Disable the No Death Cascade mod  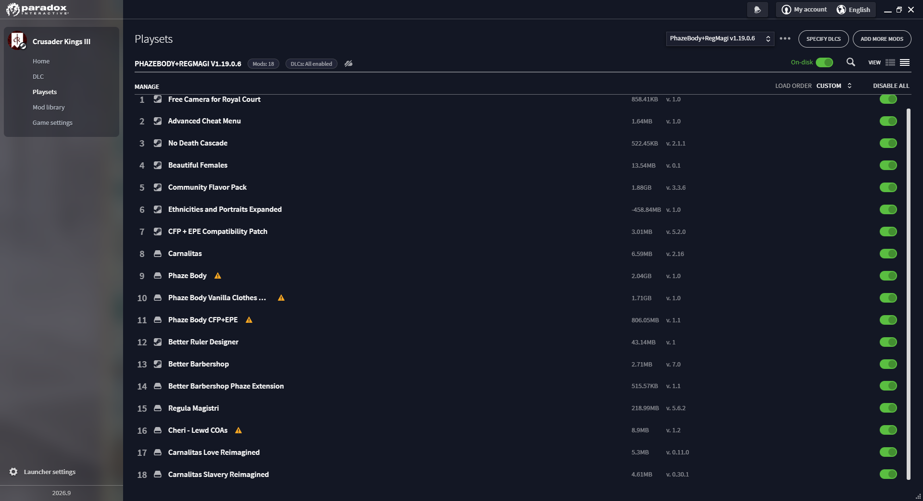pos(888,143)
